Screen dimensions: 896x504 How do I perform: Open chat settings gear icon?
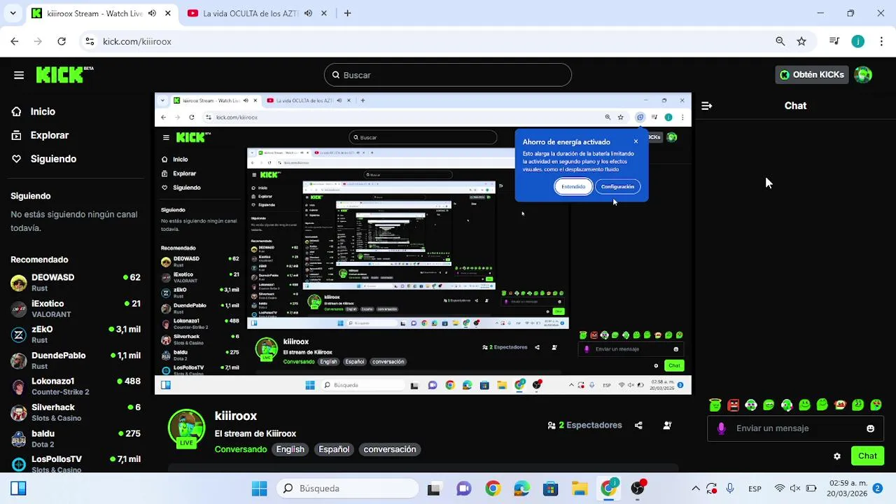pos(836,456)
